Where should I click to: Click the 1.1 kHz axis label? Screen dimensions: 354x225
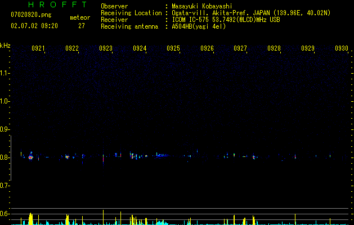click(x=3, y=73)
